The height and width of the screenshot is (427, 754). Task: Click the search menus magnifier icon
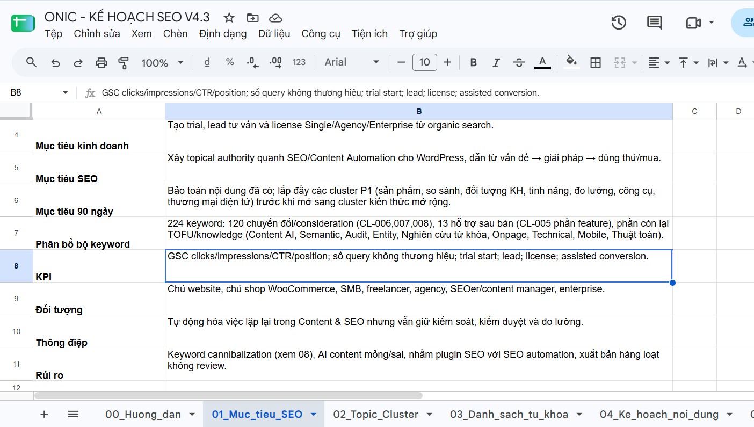[31, 62]
